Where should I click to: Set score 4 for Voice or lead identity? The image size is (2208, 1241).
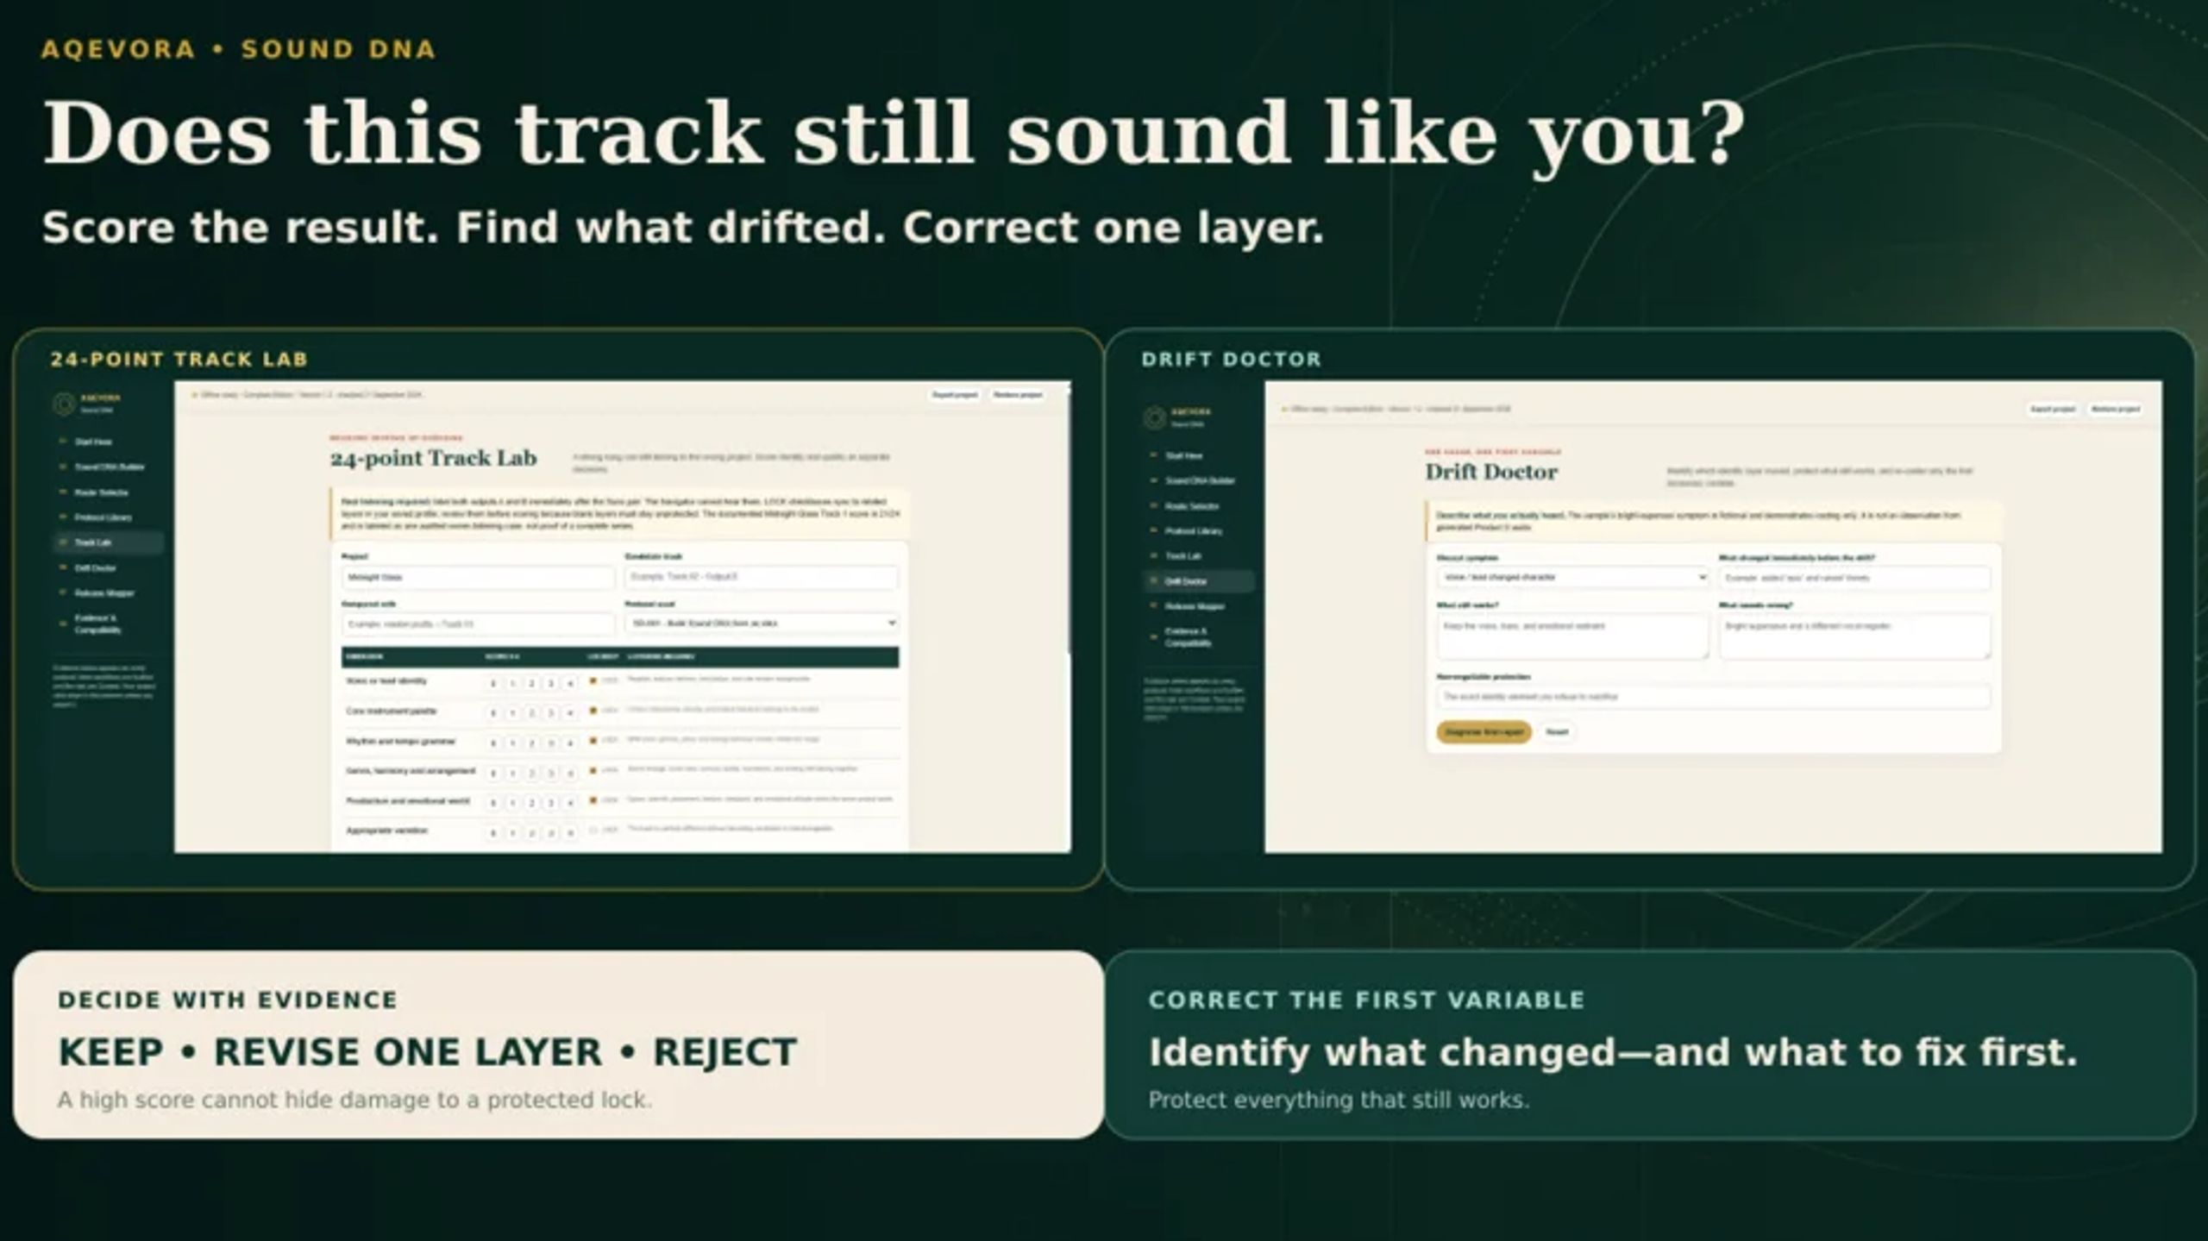[x=569, y=683]
